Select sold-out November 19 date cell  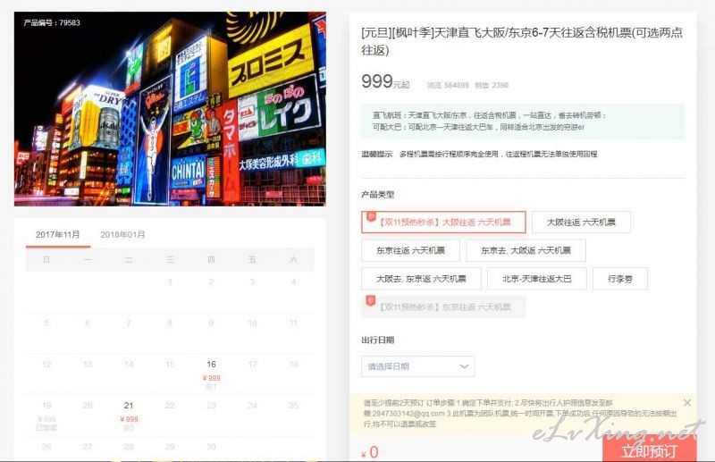(x=46, y=416)
